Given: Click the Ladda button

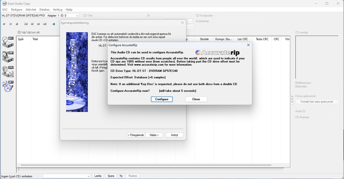Looking at the screenshot, I should pyautogui.click(x=98, y=176).
